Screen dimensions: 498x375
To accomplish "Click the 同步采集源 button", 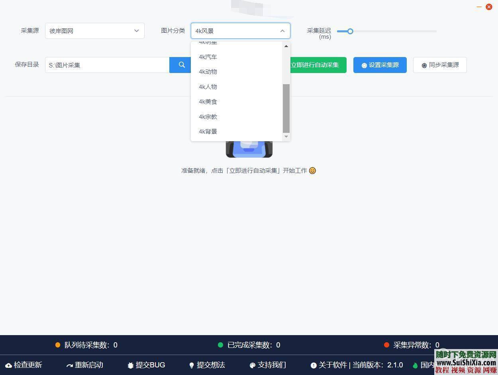I will (x=440, y=65).
